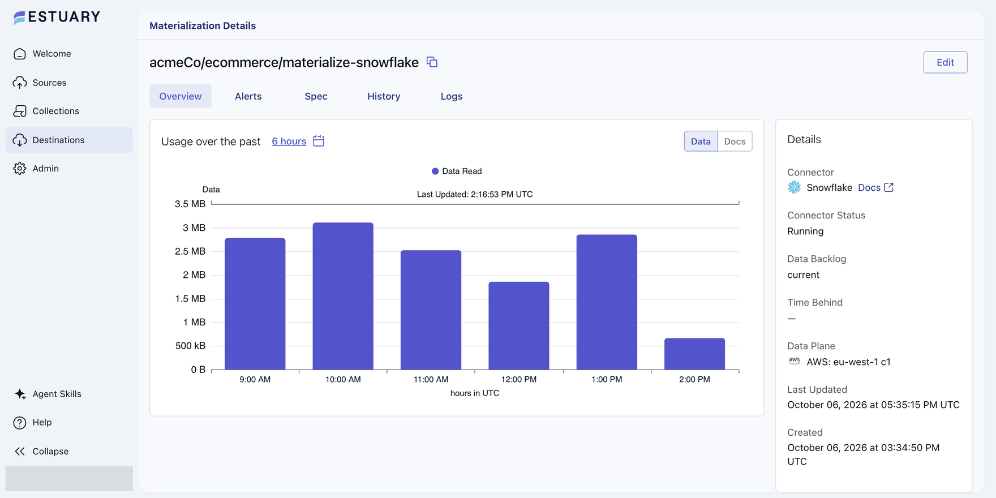Go to Welcome in the sidebar
The width and height of the screenshot is (996, 498).
click(x=69, y=54)
